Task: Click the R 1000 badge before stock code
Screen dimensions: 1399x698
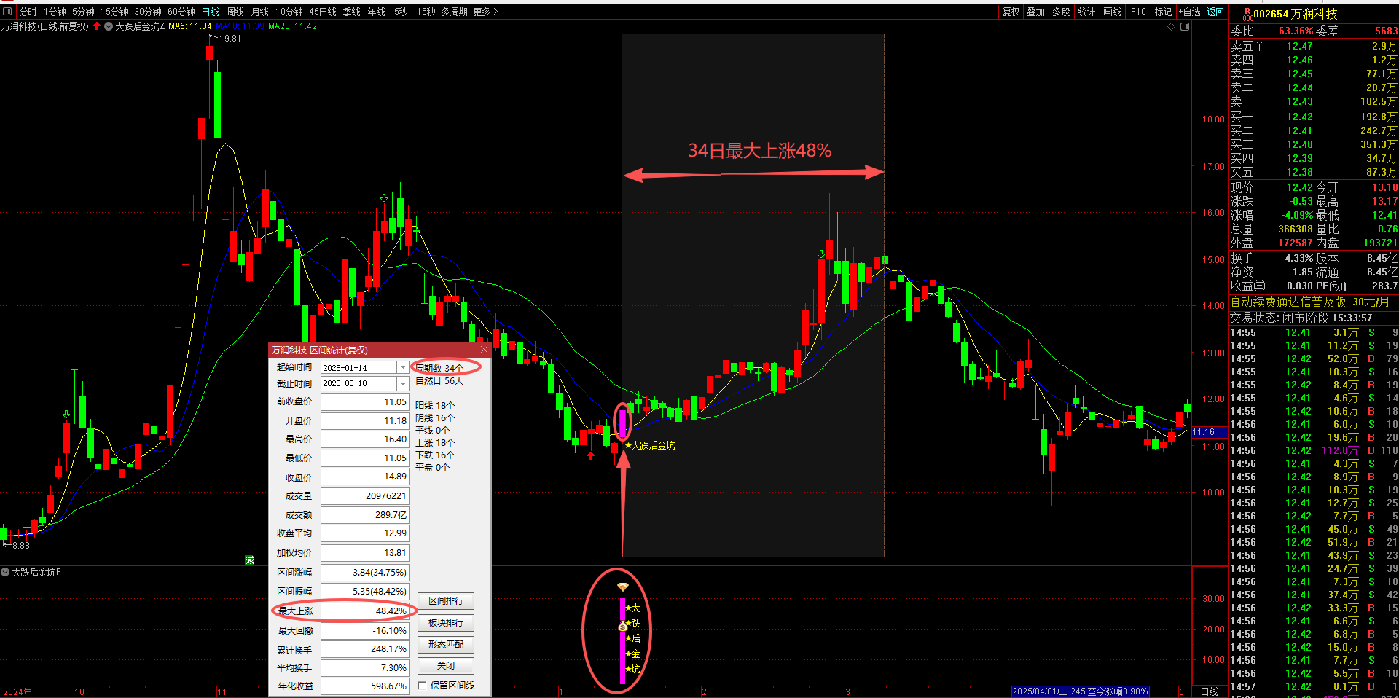Action: click(1247, 15)
